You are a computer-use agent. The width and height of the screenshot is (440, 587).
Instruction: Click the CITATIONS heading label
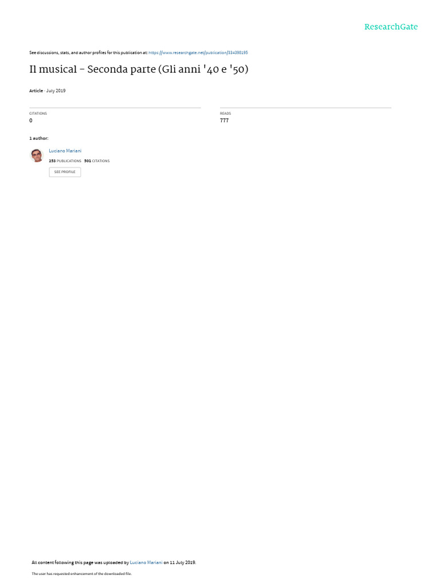(38, 114)
